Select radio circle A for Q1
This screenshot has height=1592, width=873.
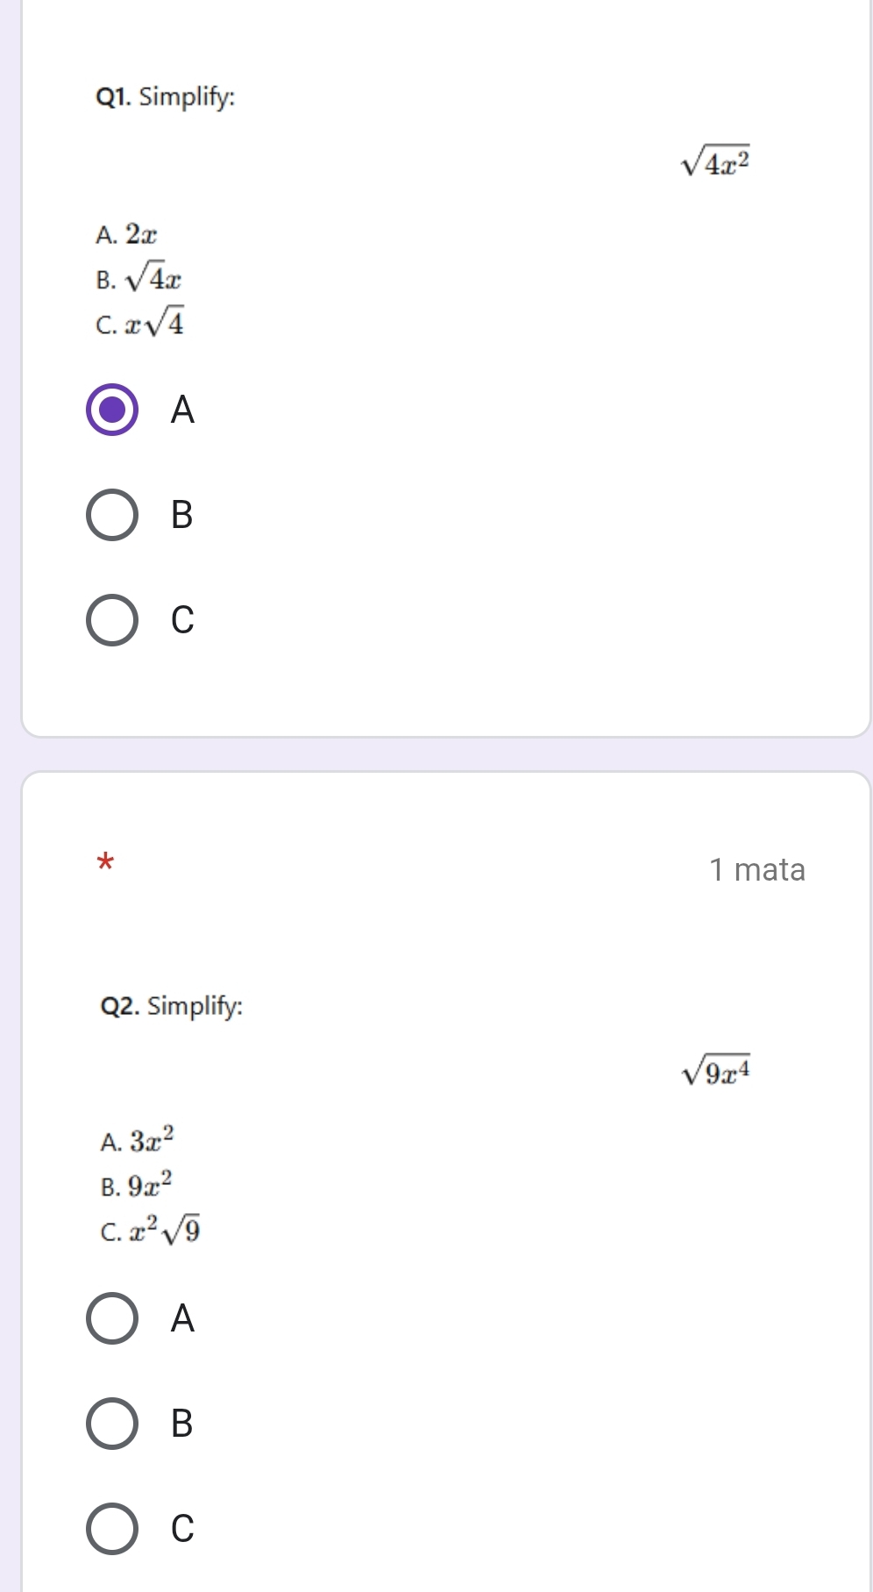(x=112, y=410)
